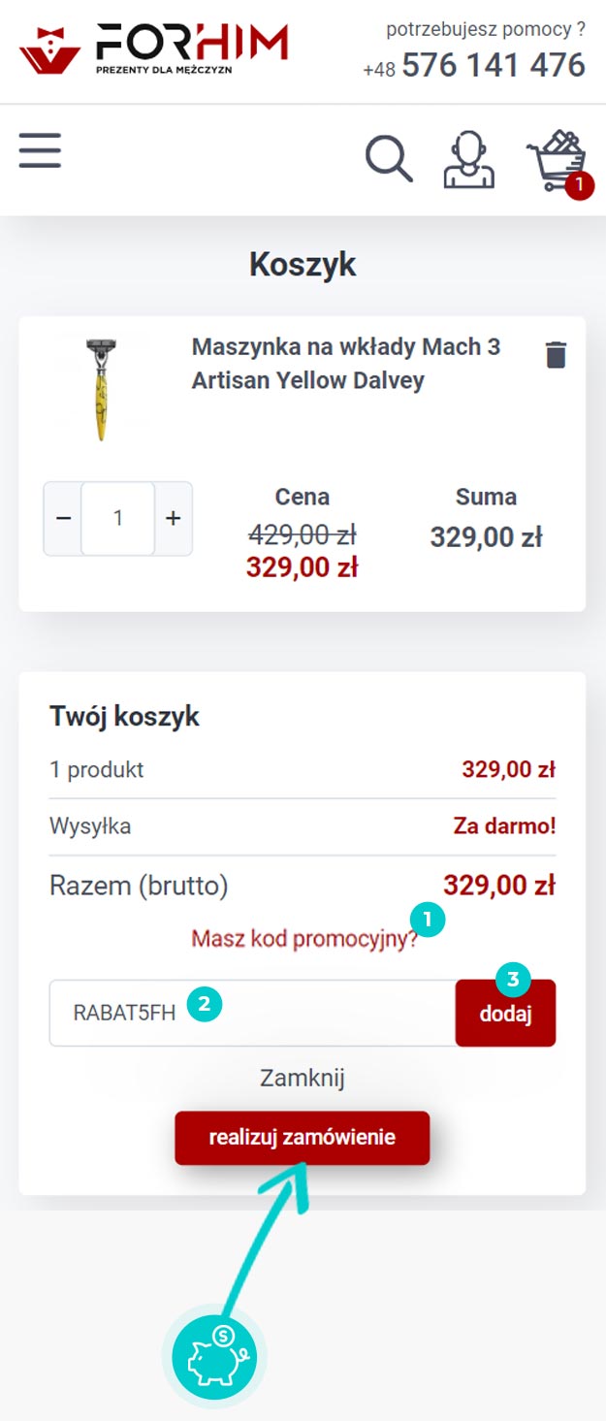Toggle "Masz kod promocyjny?" section
Screen dimensions: 606x1421
tap(303, 939)
